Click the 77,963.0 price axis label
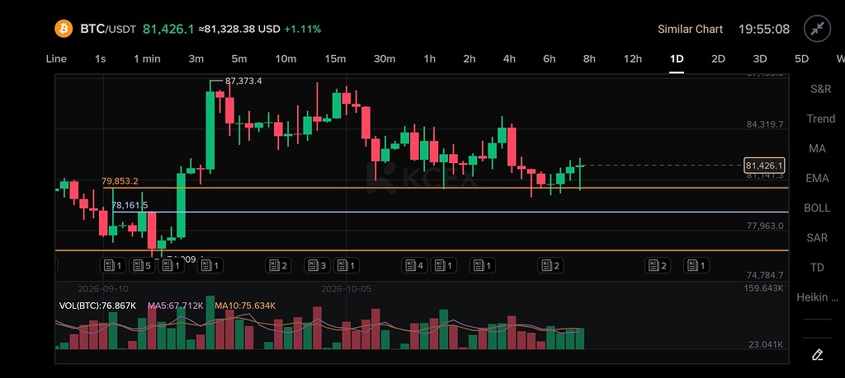 point(765,226)
